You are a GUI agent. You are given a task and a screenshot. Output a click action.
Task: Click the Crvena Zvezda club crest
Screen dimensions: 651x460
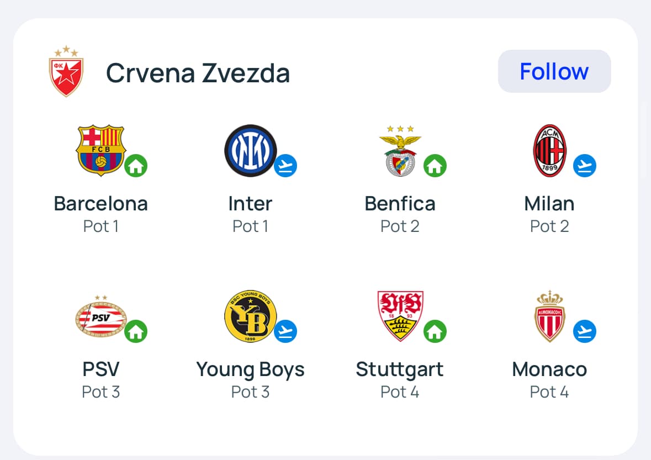click(66, 71)
